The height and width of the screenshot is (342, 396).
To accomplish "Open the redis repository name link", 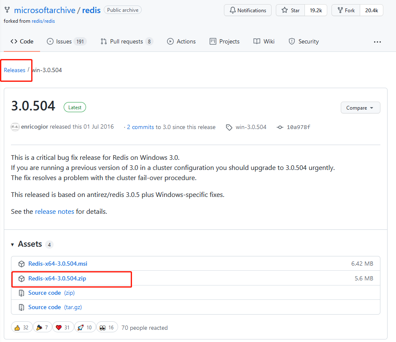I will pos(92,10).
